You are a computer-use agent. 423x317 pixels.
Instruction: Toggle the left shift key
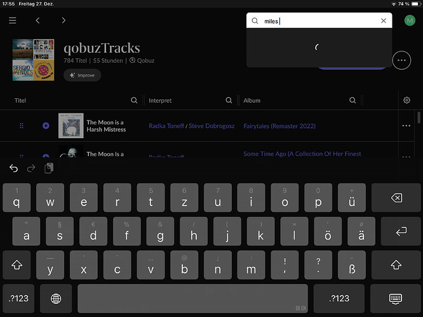17,265
